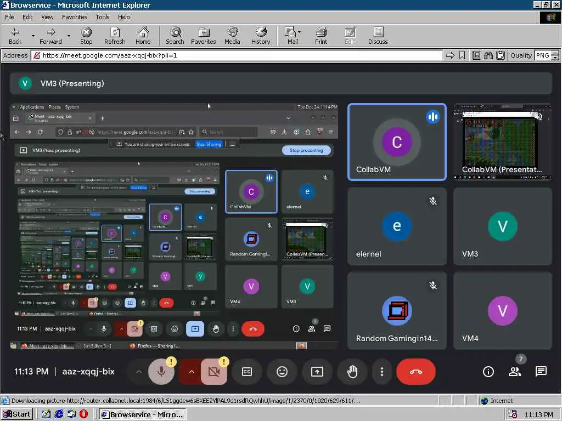Screen dimensions: 562x421
Task: Leave the call with red hang-up button
Action: pos(416,372)
